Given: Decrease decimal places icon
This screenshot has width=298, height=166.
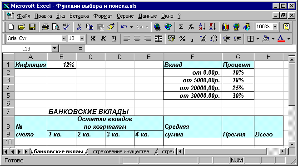Looking at the screenshot, I should coord(214,39).
